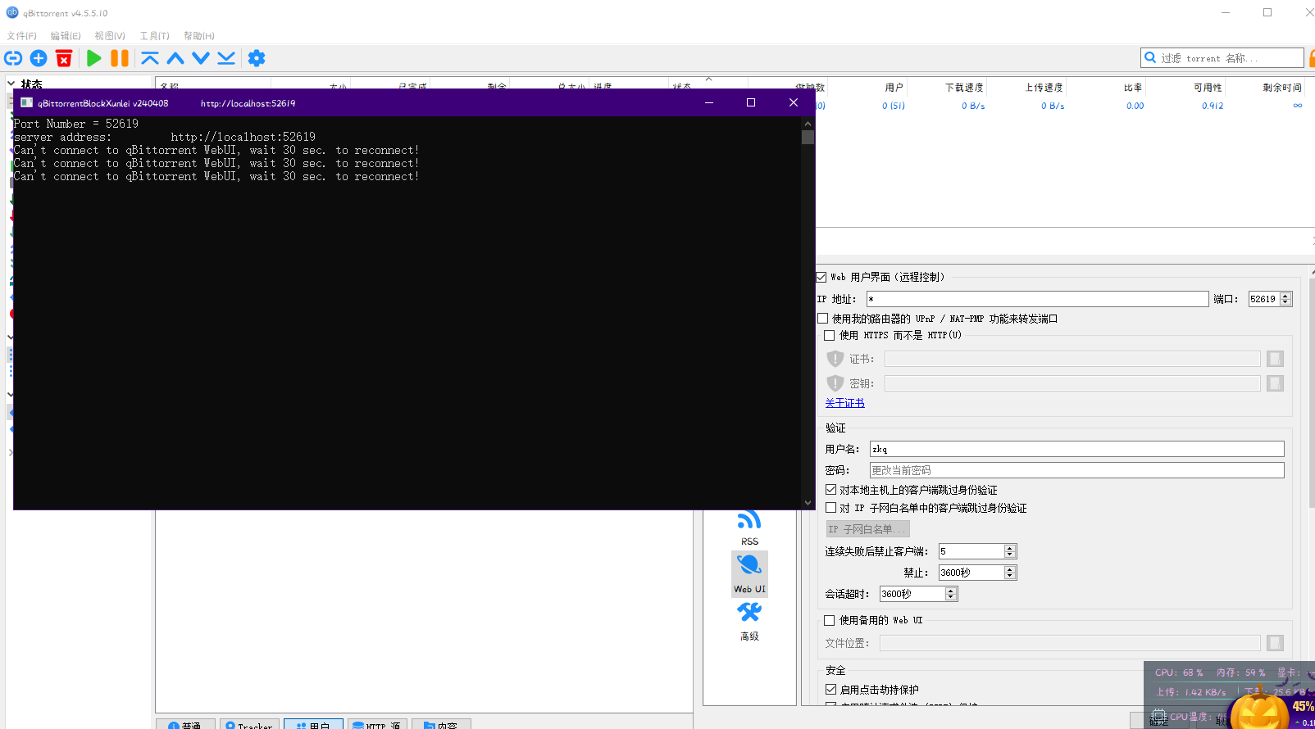Select the 高级 advanced category icon

(x=749, y=621)
